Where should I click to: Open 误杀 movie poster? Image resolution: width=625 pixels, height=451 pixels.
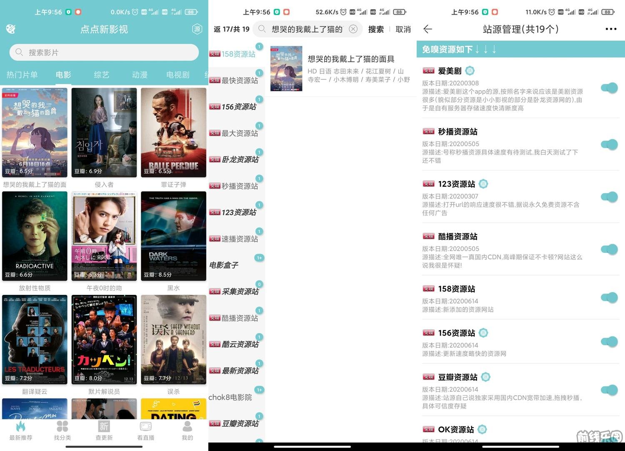(173, 340)
